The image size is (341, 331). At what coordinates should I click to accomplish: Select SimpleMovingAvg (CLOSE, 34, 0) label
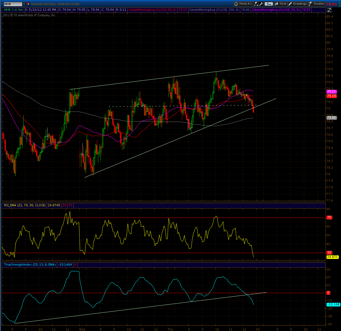point(276,10)
